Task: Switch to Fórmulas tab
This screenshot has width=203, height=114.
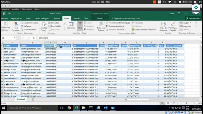Action: pyautogui.click(x=56, y=18)
